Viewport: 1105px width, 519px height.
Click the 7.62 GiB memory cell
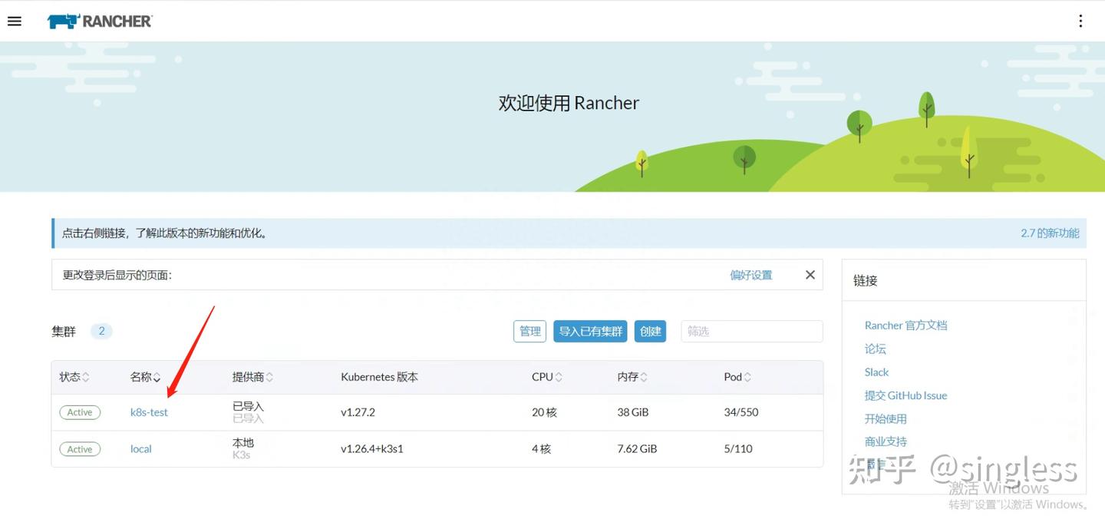tap(637, 449)
